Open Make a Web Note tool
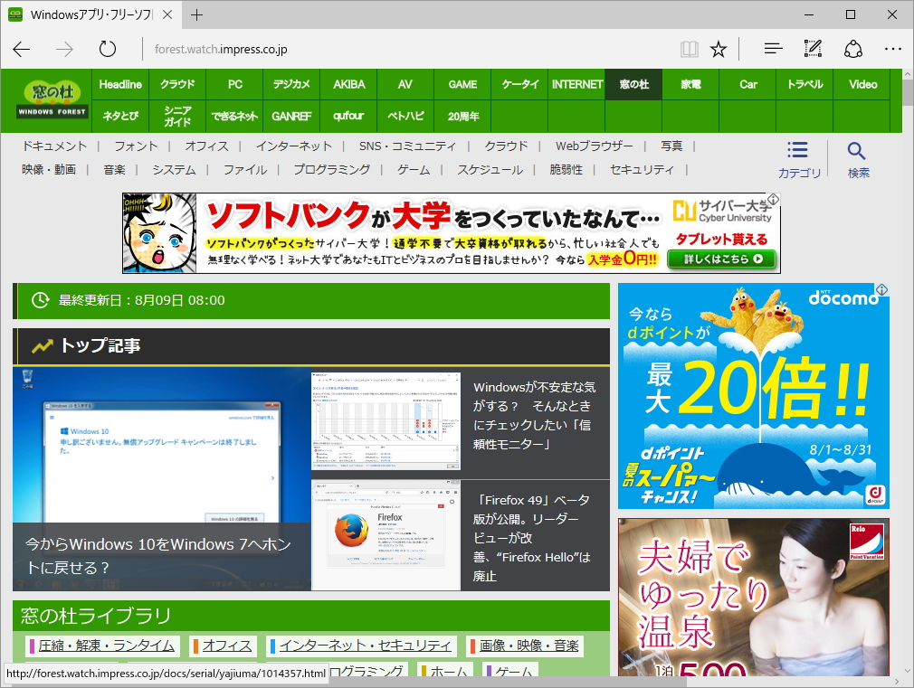 (812, 49)
